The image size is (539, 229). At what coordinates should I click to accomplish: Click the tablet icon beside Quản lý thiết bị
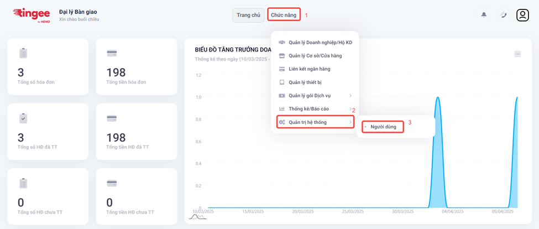(x=282, y=82)
